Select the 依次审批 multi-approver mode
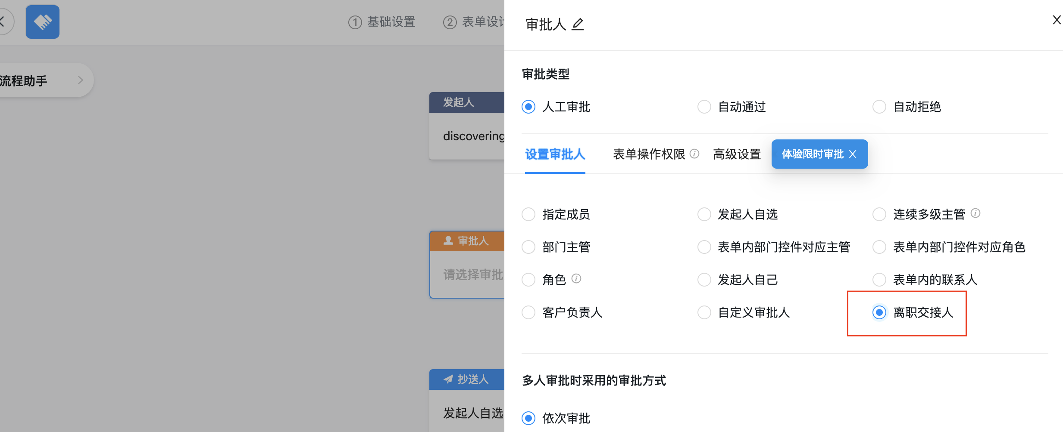1063x432 pixels. pyautogui.click(x=528, y=418)
